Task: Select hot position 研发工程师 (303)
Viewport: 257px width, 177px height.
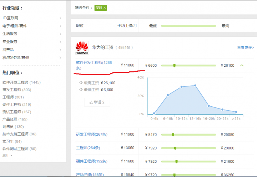Action: point(17,90)
